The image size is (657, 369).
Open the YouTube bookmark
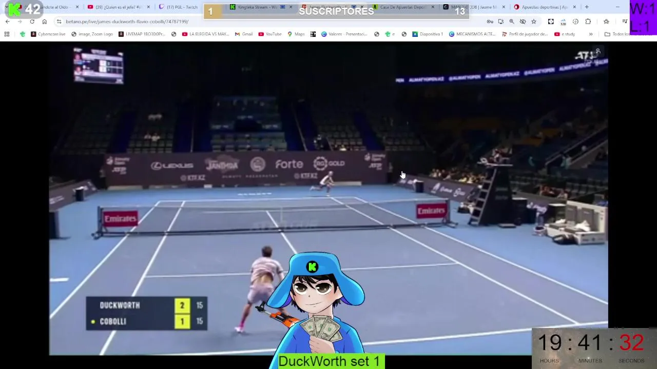click(270, 34)
